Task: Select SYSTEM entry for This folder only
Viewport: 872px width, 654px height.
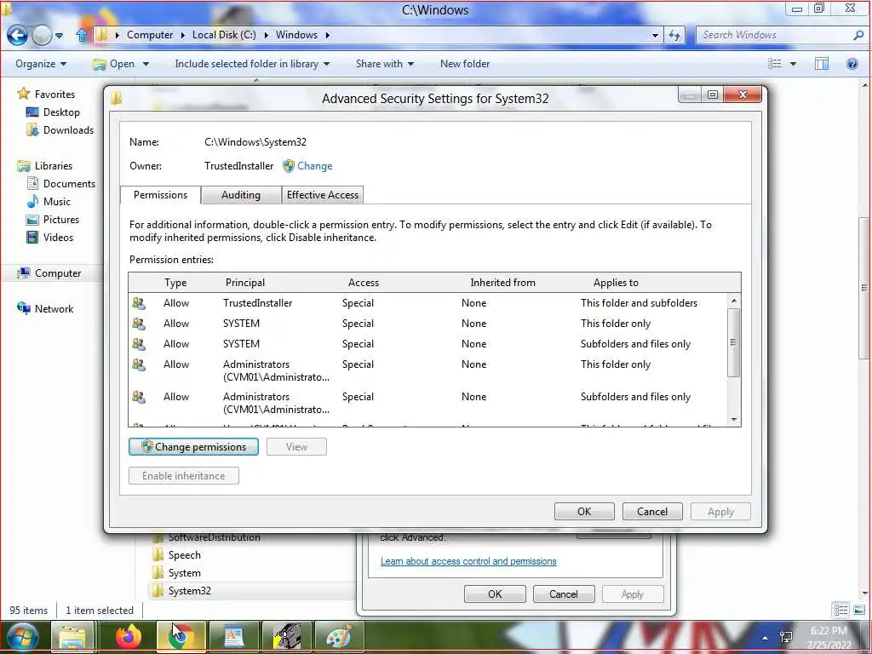Action: coord(427,324)
